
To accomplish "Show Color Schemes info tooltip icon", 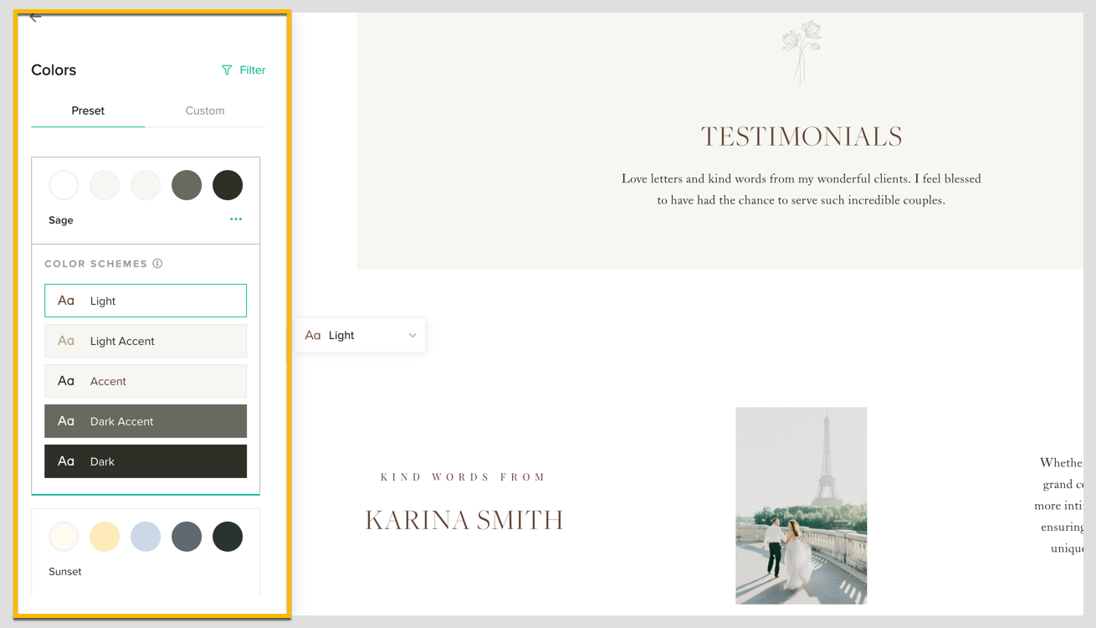I will point(157,264).
